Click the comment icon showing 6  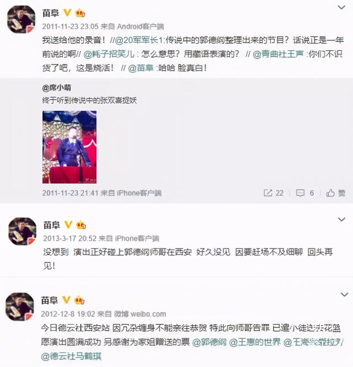pyautogui.click(x=305, y=193)
